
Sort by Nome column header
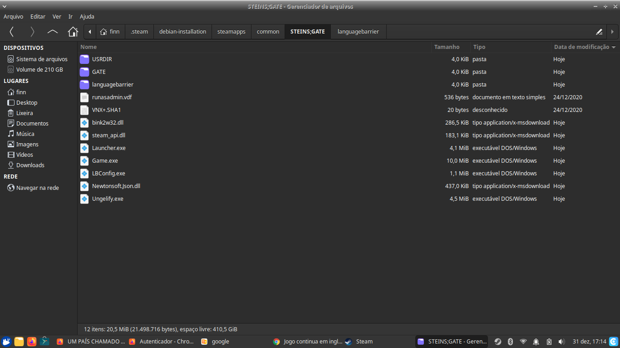pyautogui.click(x=255, y=47)
